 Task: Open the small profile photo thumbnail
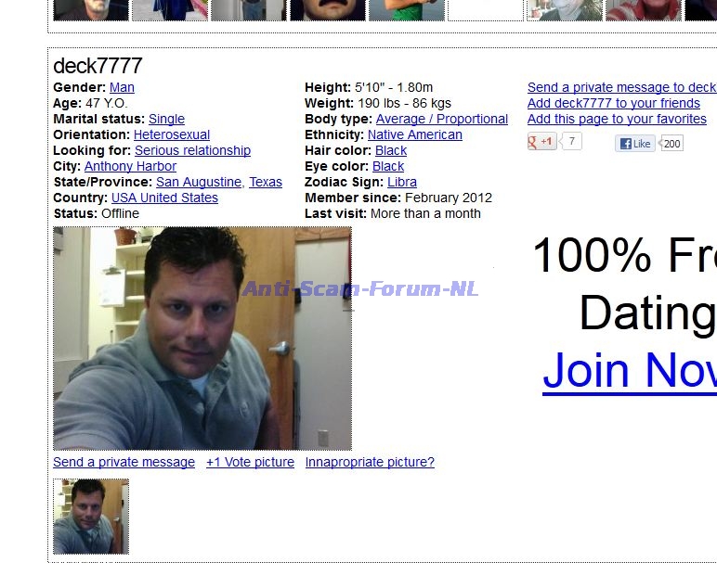coord(91,517)
